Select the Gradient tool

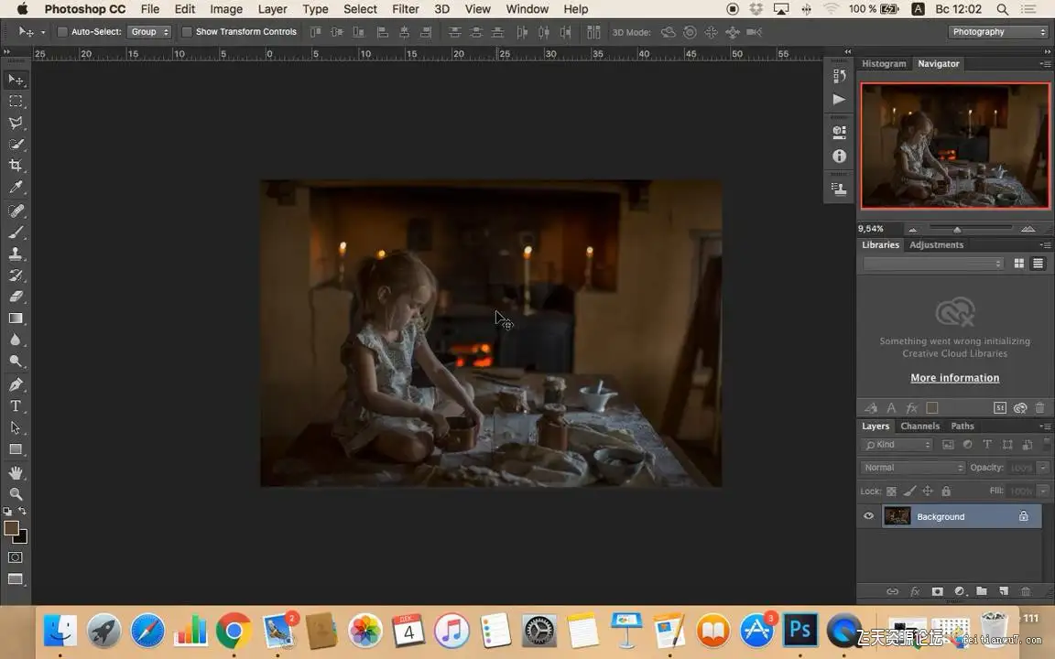16,319
